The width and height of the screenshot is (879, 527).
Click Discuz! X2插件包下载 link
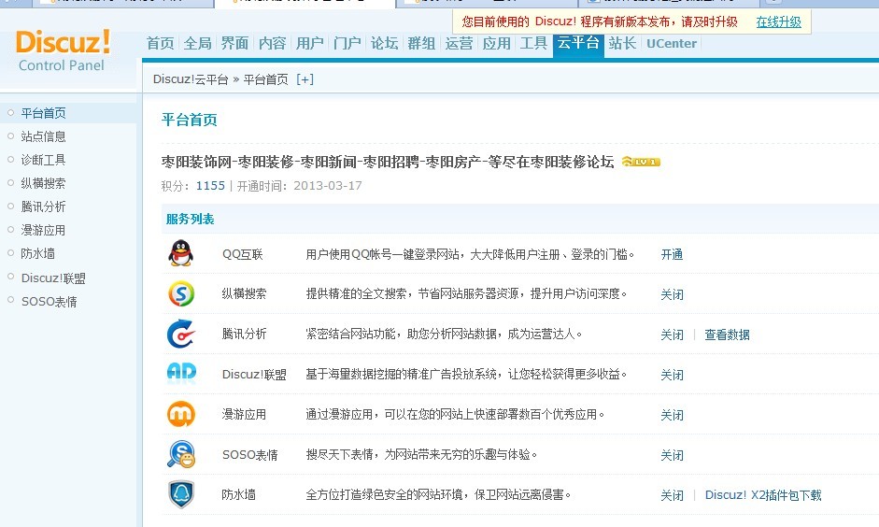(763, 495)
